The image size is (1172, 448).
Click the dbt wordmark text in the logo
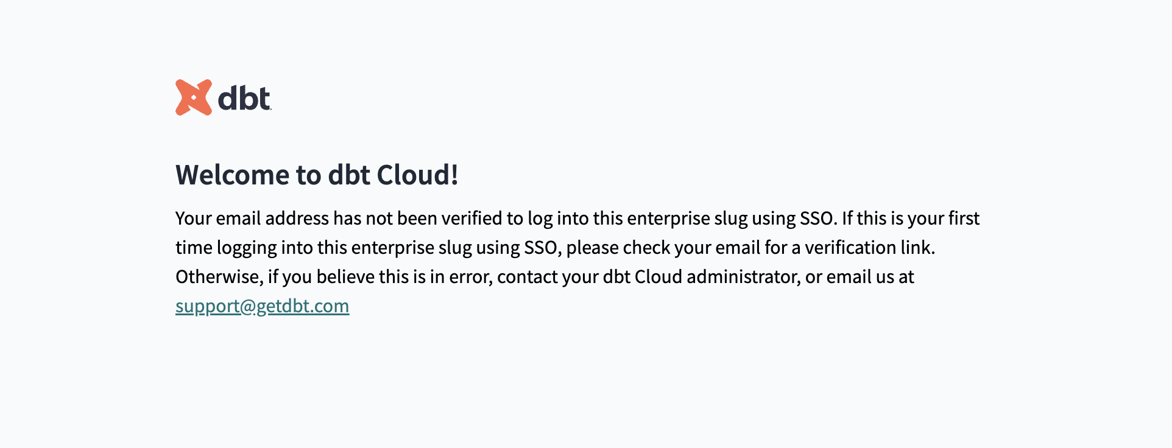coord(244,99)
